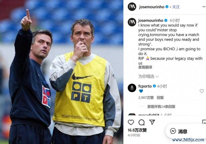206x144 pixels.
Task: Open fcporto username link
Action: click(x=145, y=86)
